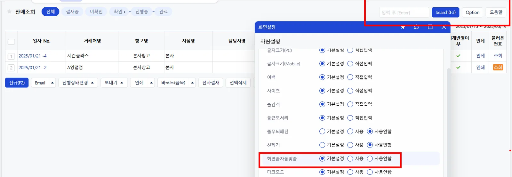Choose 직접입력 for 줄간격

[350, 104]
